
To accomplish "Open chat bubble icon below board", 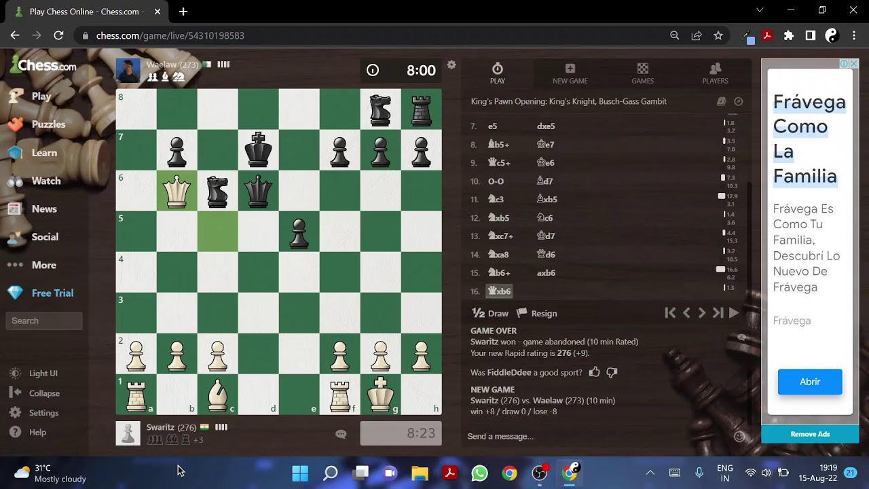I will 341,434.
